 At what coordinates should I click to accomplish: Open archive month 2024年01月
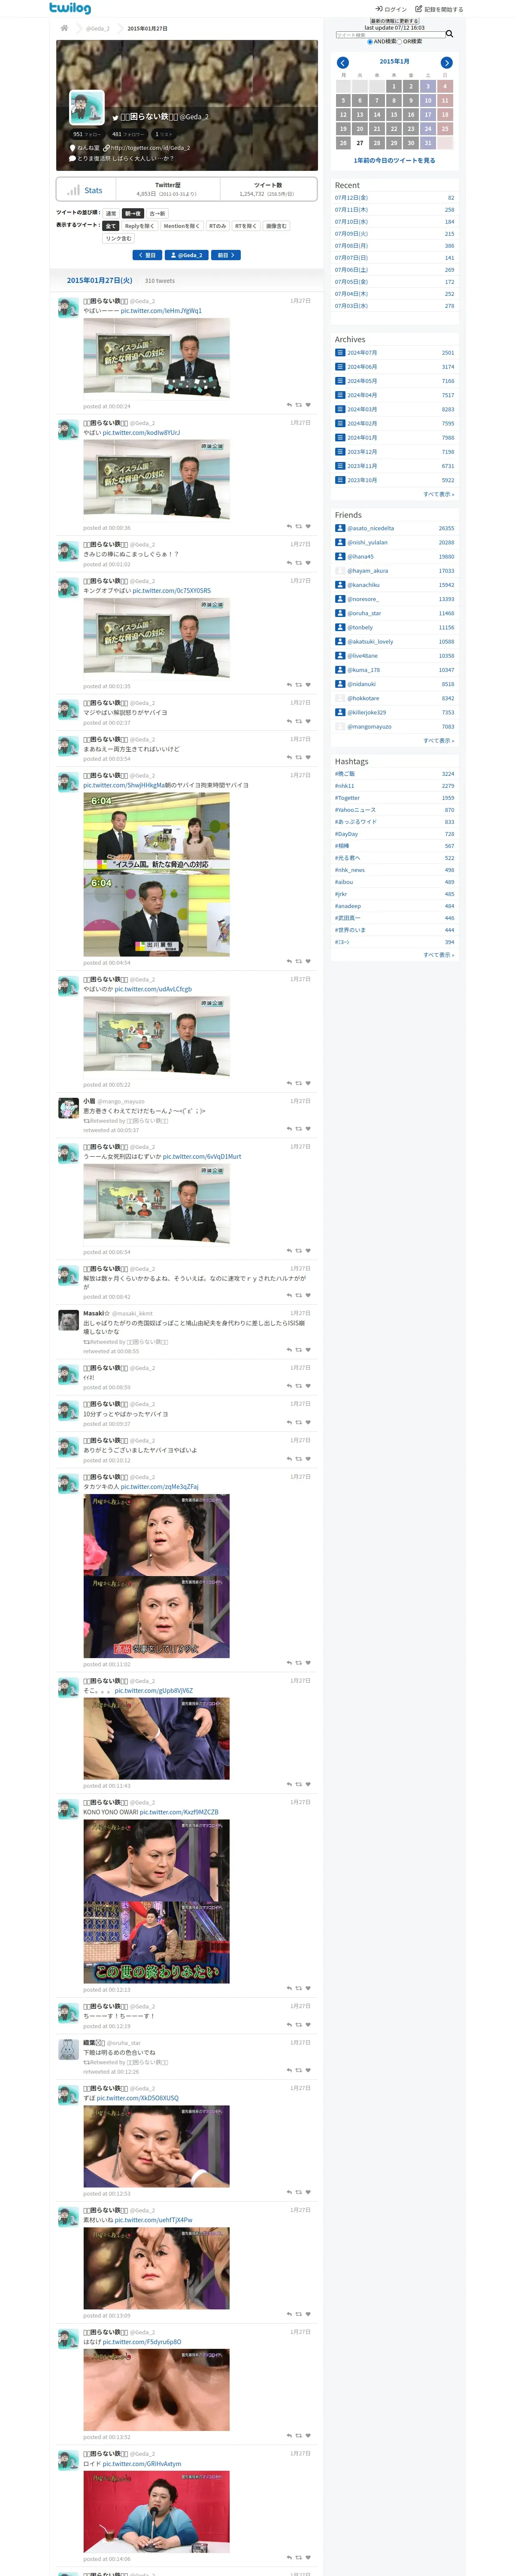pos(362,438)
